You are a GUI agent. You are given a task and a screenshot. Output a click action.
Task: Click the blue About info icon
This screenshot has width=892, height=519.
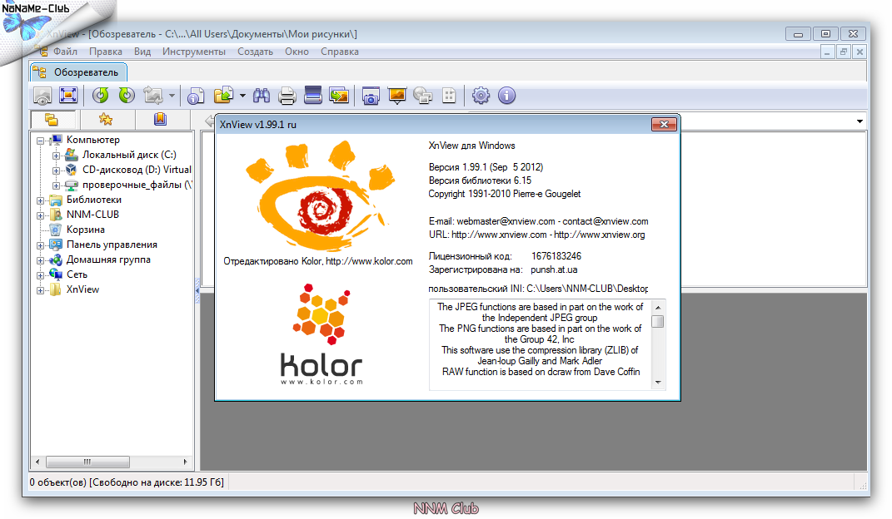pyautogui.click(x=506, y=96)
